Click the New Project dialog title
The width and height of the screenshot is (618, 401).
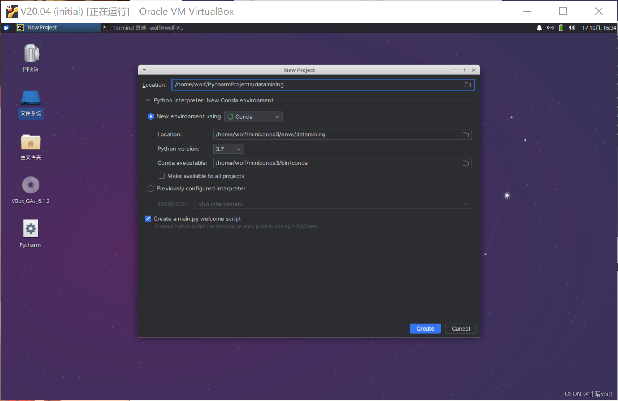pyautogui.click(x=300, y=70)
